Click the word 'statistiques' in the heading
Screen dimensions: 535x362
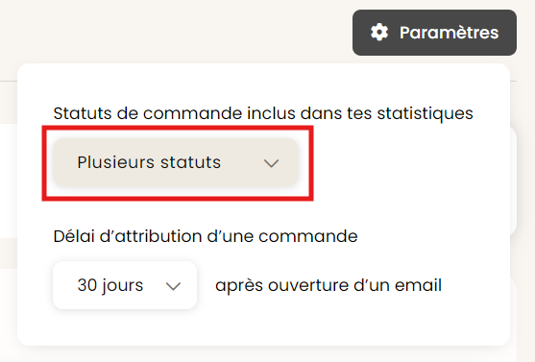[425, 113]
